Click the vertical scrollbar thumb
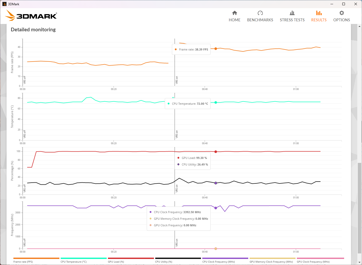Screen dimensions: 362x265 [x=359, y=208]
